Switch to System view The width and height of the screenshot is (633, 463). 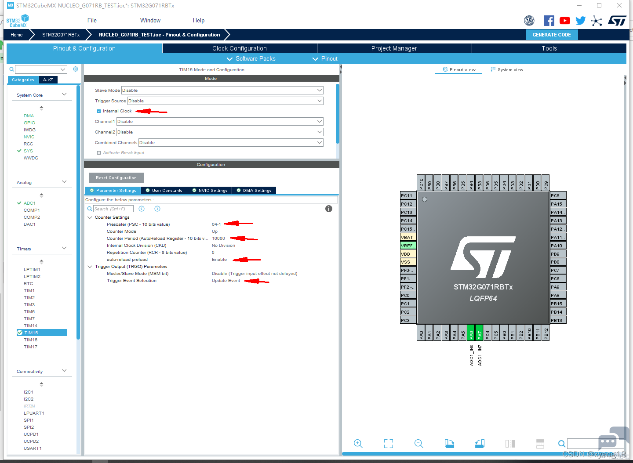[507, 70]
